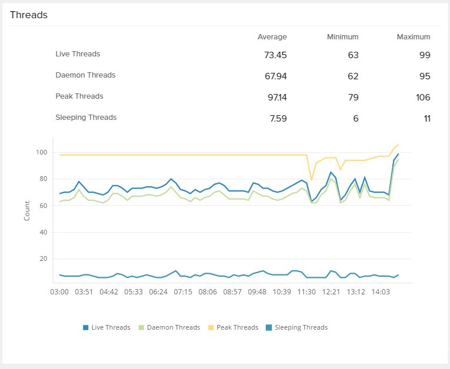Click the Average column header
Image resolution: width=450 pixels, height=369 pixels.
(272, 37)
